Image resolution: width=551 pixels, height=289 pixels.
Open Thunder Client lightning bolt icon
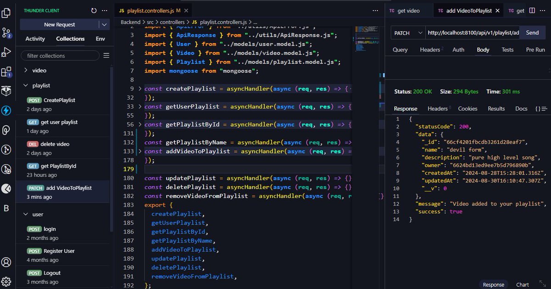[6, 111]
